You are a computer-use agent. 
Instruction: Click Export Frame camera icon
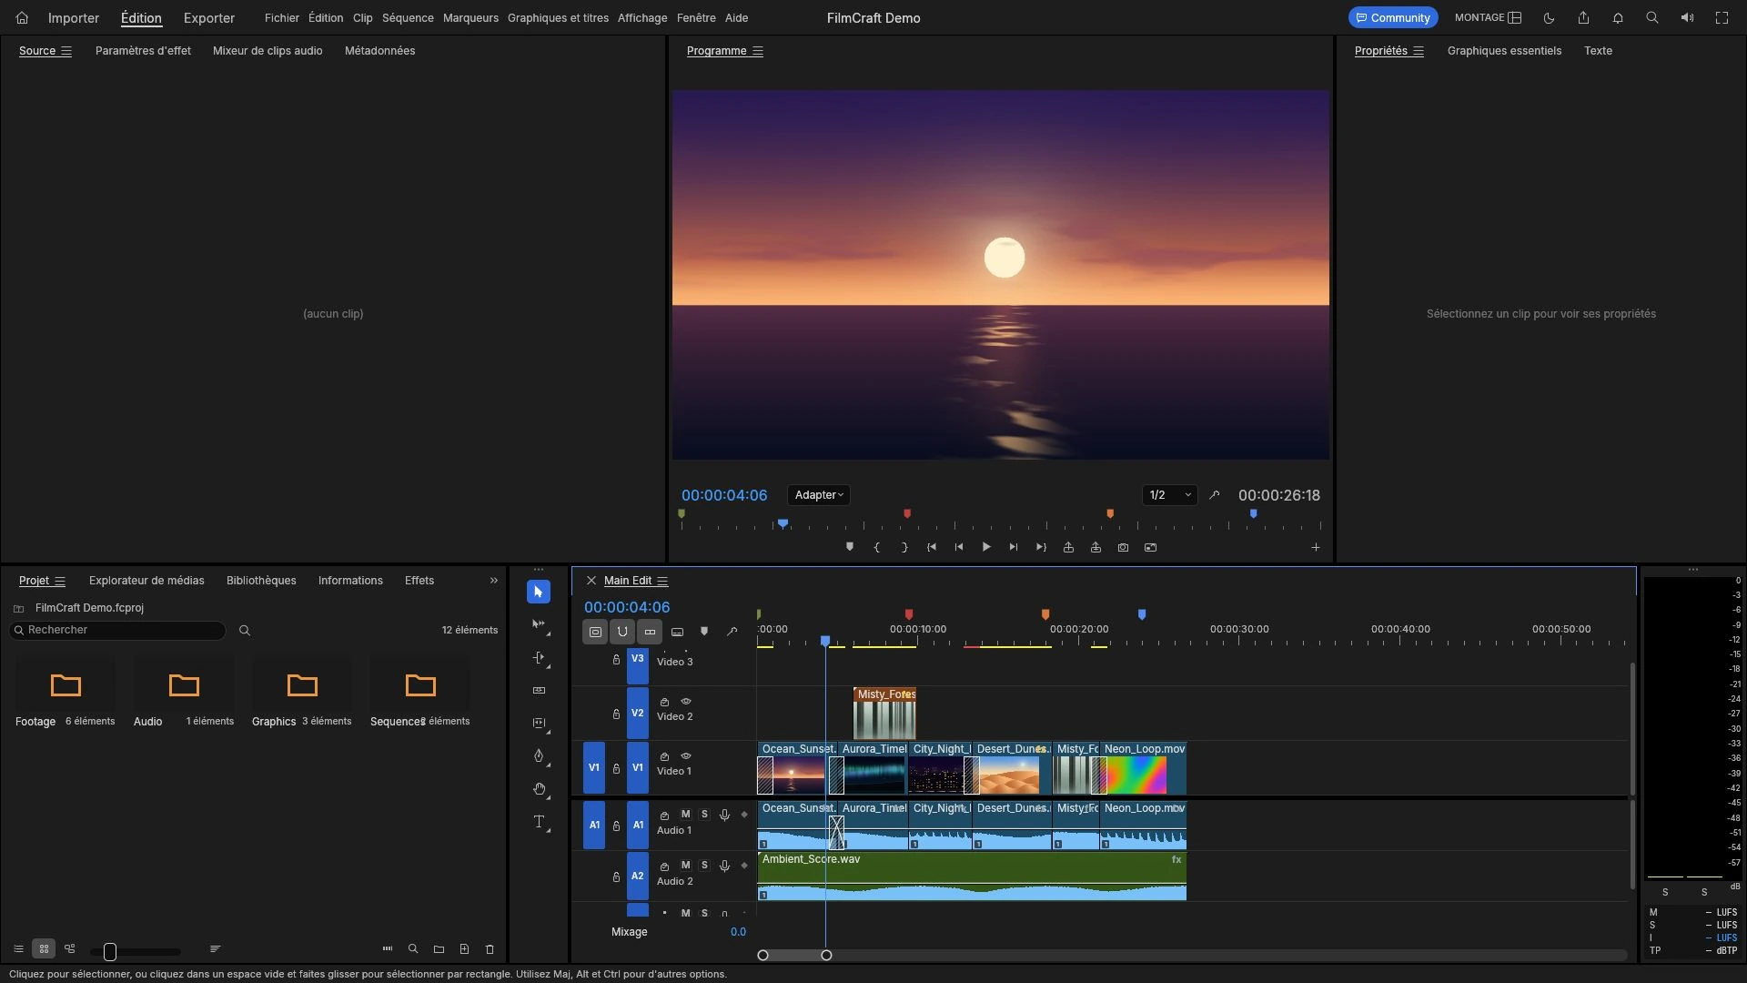click(x=1123, y=547)
